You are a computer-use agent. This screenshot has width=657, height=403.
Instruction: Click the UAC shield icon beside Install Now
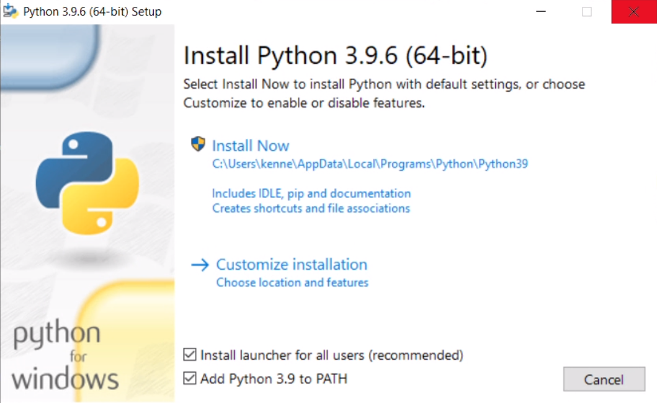[x=197, y=143]
